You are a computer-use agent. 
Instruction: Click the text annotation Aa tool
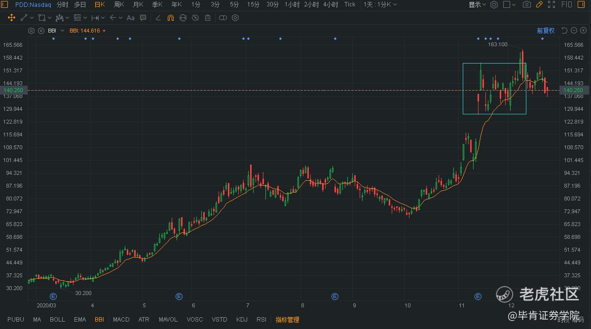[x=130, y=18]
